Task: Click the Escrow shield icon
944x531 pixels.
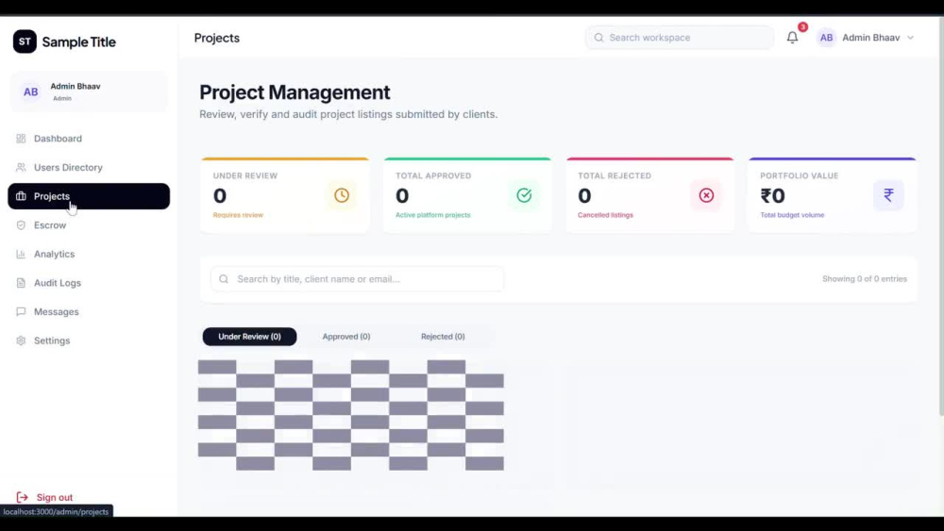Action: click(21, 224)
